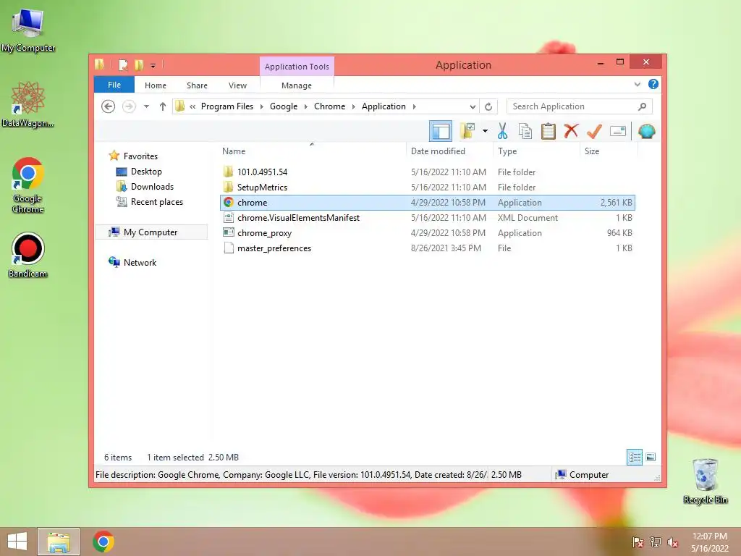Navigate to Chrome breadcrumb in address bar
Viewport: 741px width, 556px height.
(x=329, y=106)
